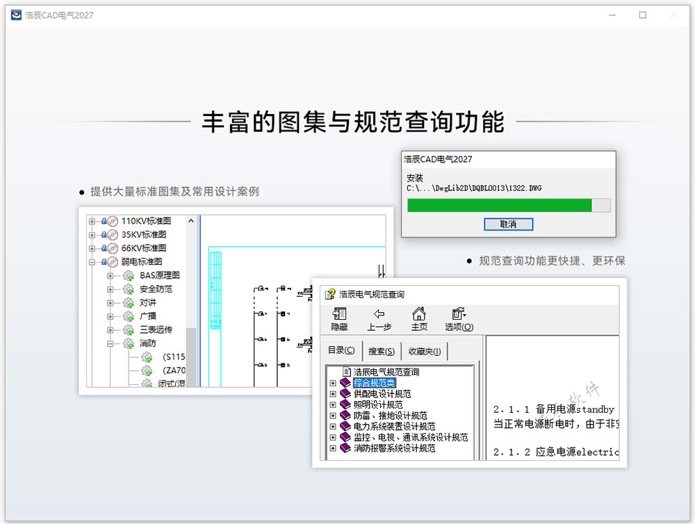The height and width of the screenshot is (524, 695).
Task: Click the 取消 button in install dialog
Action: coord(508,224)
